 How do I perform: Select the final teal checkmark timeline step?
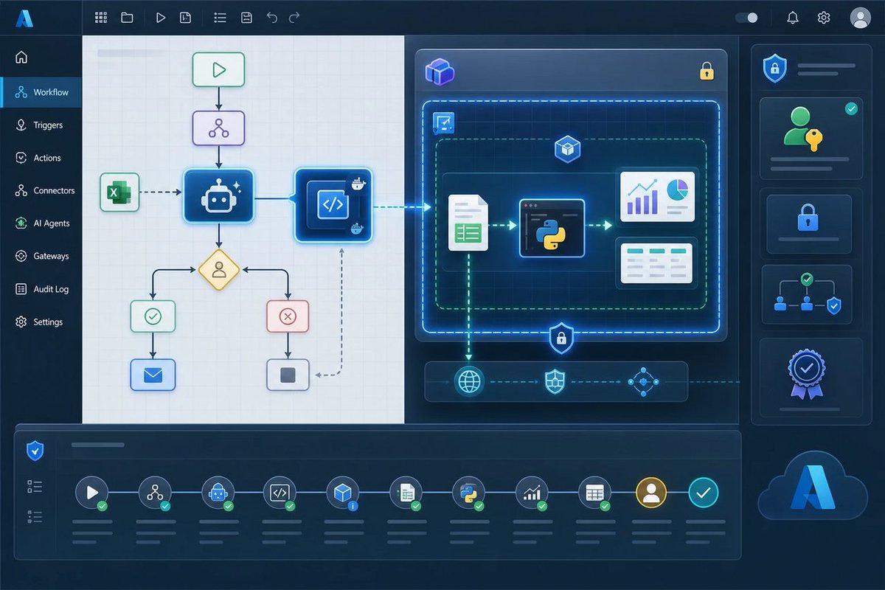tap(703, 493)
